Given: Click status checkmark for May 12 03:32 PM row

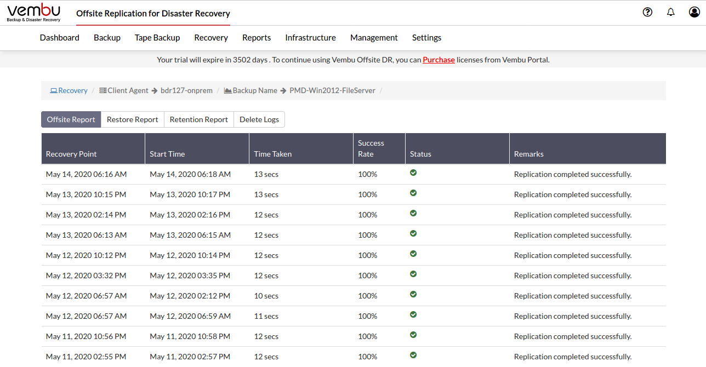Looking at the screenshot, I should pyautogui.click(x=413, y=274).
